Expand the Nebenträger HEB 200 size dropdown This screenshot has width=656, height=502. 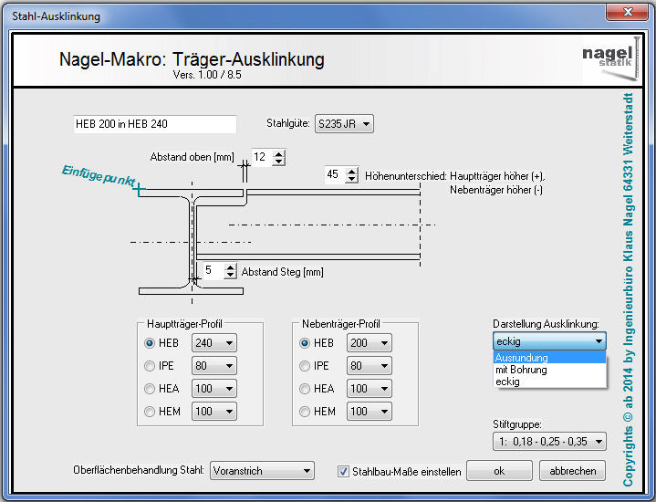pos(369,343)
